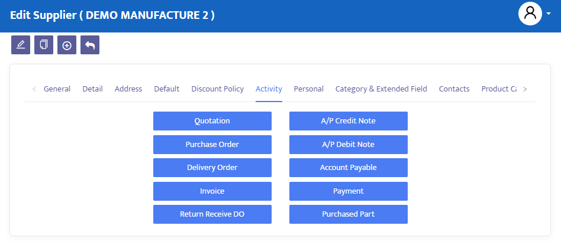Click the back arrow icon

coord(90,45)
